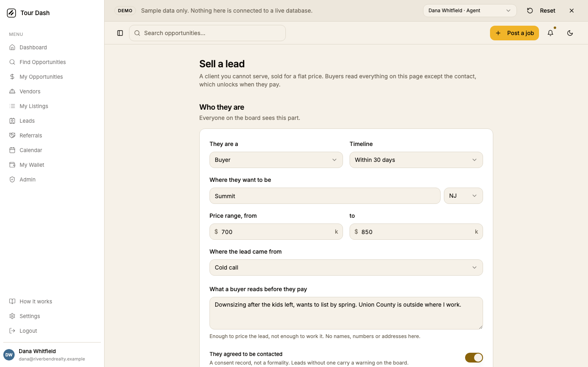Open the 'Cold call' lead source dropdown
588x367 pixels.
click(346, 268)
